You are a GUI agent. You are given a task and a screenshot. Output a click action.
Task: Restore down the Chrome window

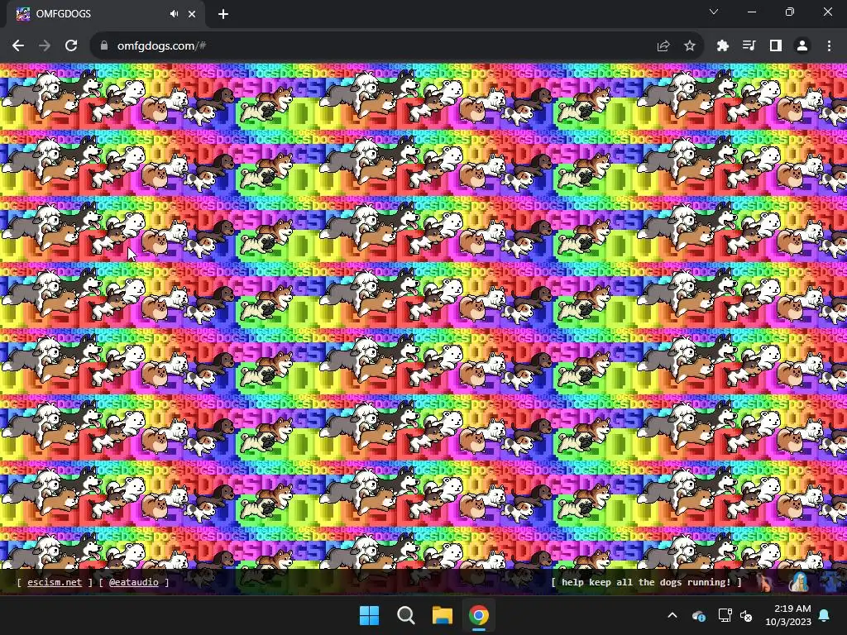click(x=790, y=12)
